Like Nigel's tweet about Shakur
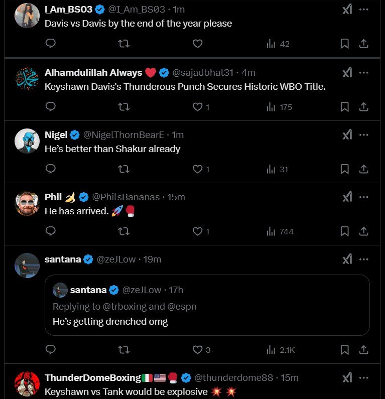This screenshot has height=399, width=385. (x=198, y=169)
